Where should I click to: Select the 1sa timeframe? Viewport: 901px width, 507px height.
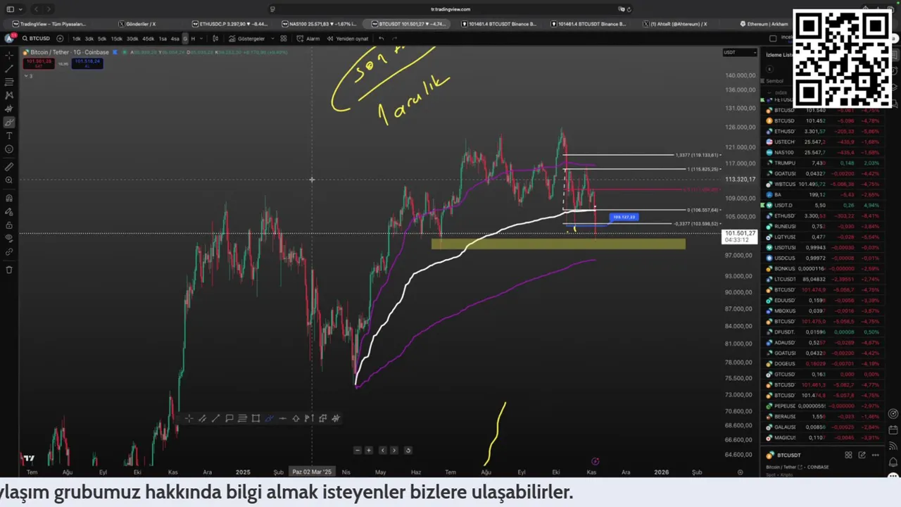point(163,39)
